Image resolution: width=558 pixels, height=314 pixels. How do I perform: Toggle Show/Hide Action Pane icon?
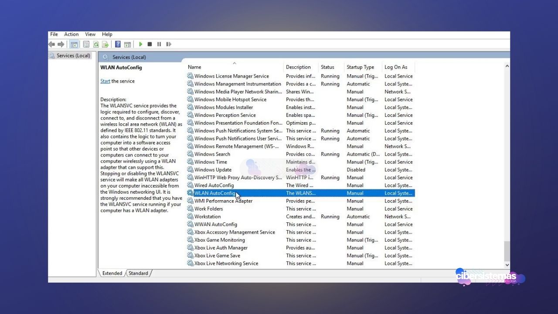[127, 44]
